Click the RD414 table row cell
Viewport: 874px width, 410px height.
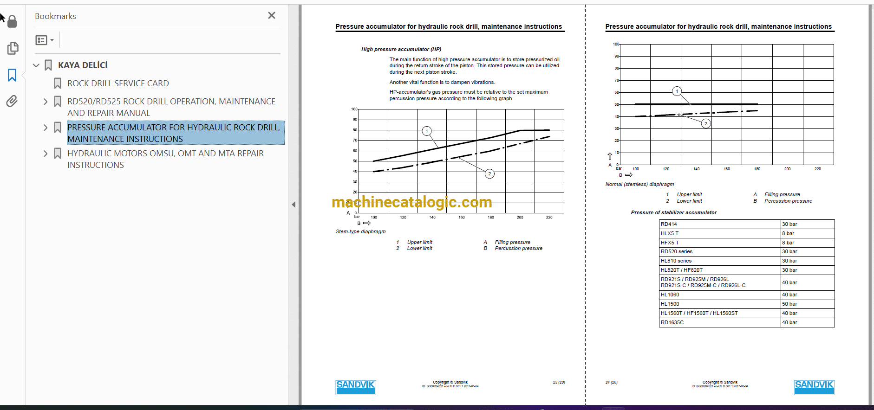(x=720, y=224)
